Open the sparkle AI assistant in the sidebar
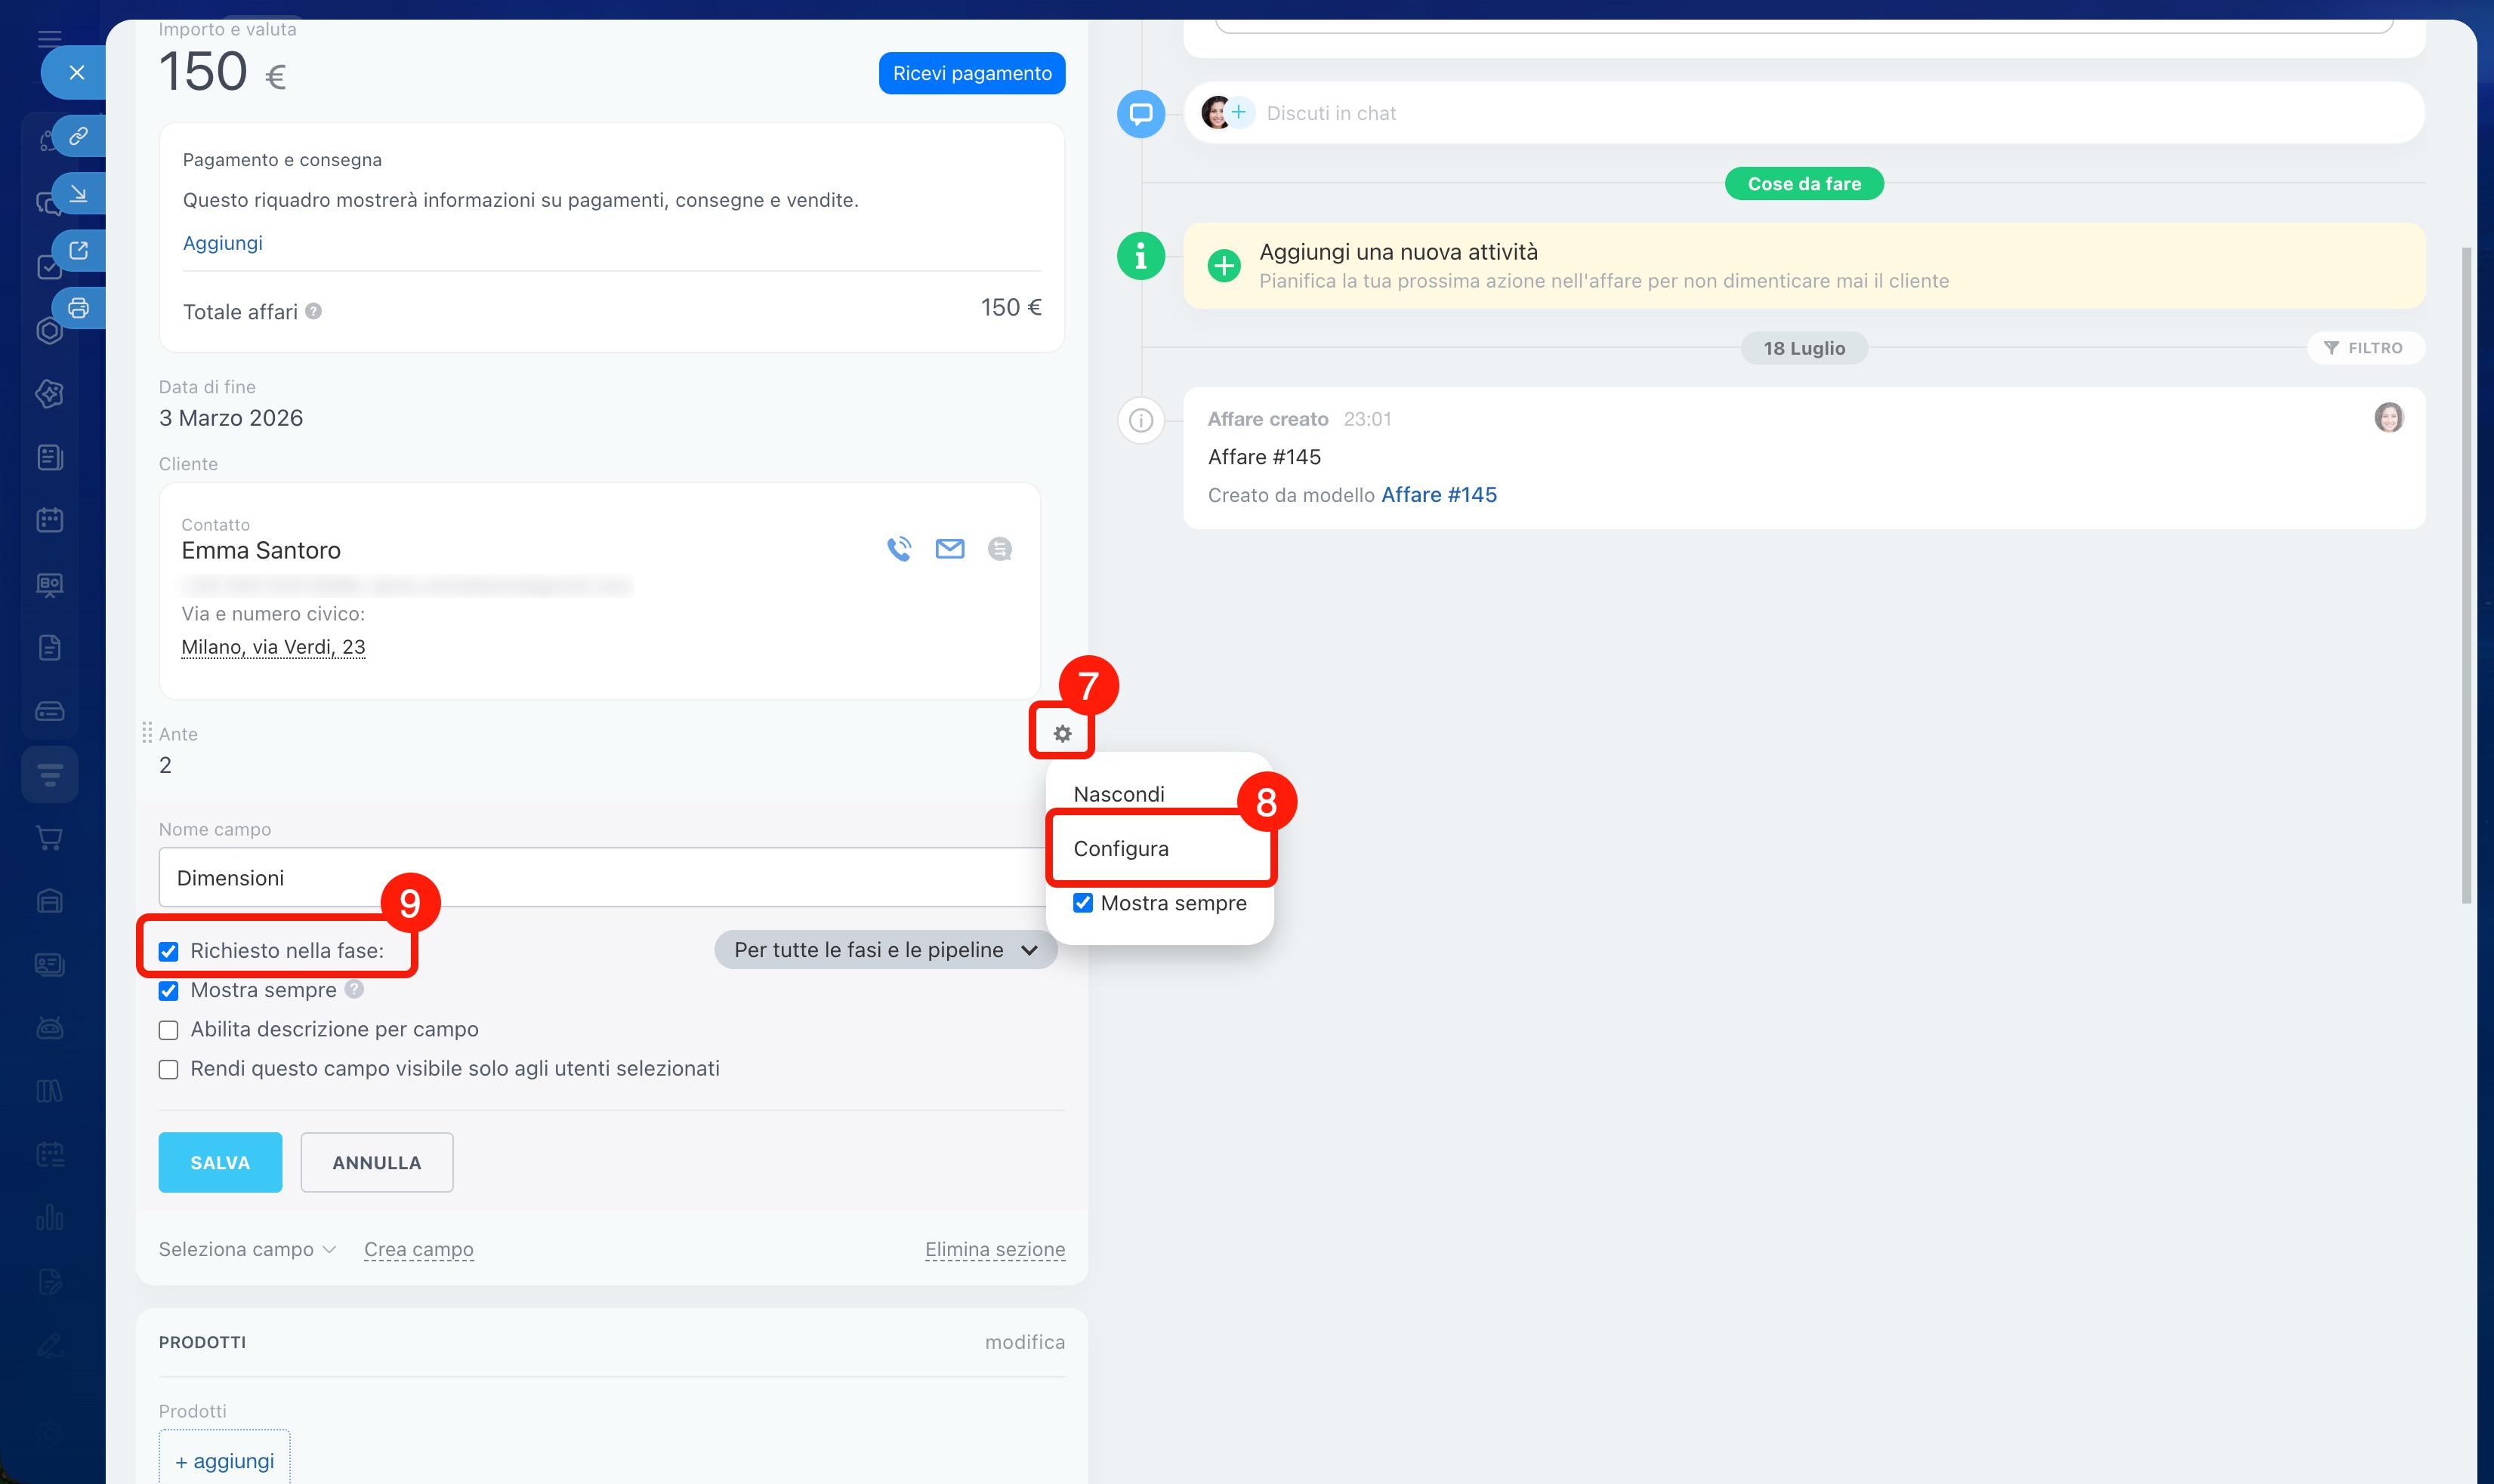This screenshot has width=2494, height=1484. point(49,394)
